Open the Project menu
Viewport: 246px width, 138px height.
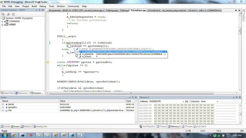(26, 6)
